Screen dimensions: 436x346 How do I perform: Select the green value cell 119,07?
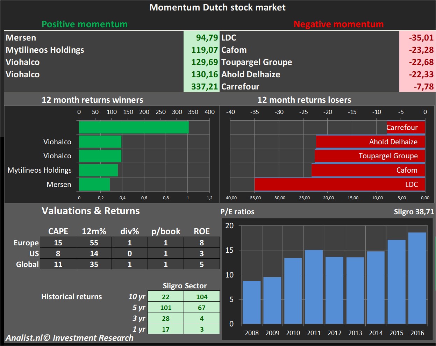pyautogui.click(x=201, y=50)
